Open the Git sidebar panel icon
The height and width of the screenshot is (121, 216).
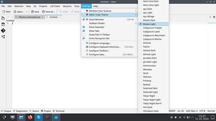tap(3, 31)
